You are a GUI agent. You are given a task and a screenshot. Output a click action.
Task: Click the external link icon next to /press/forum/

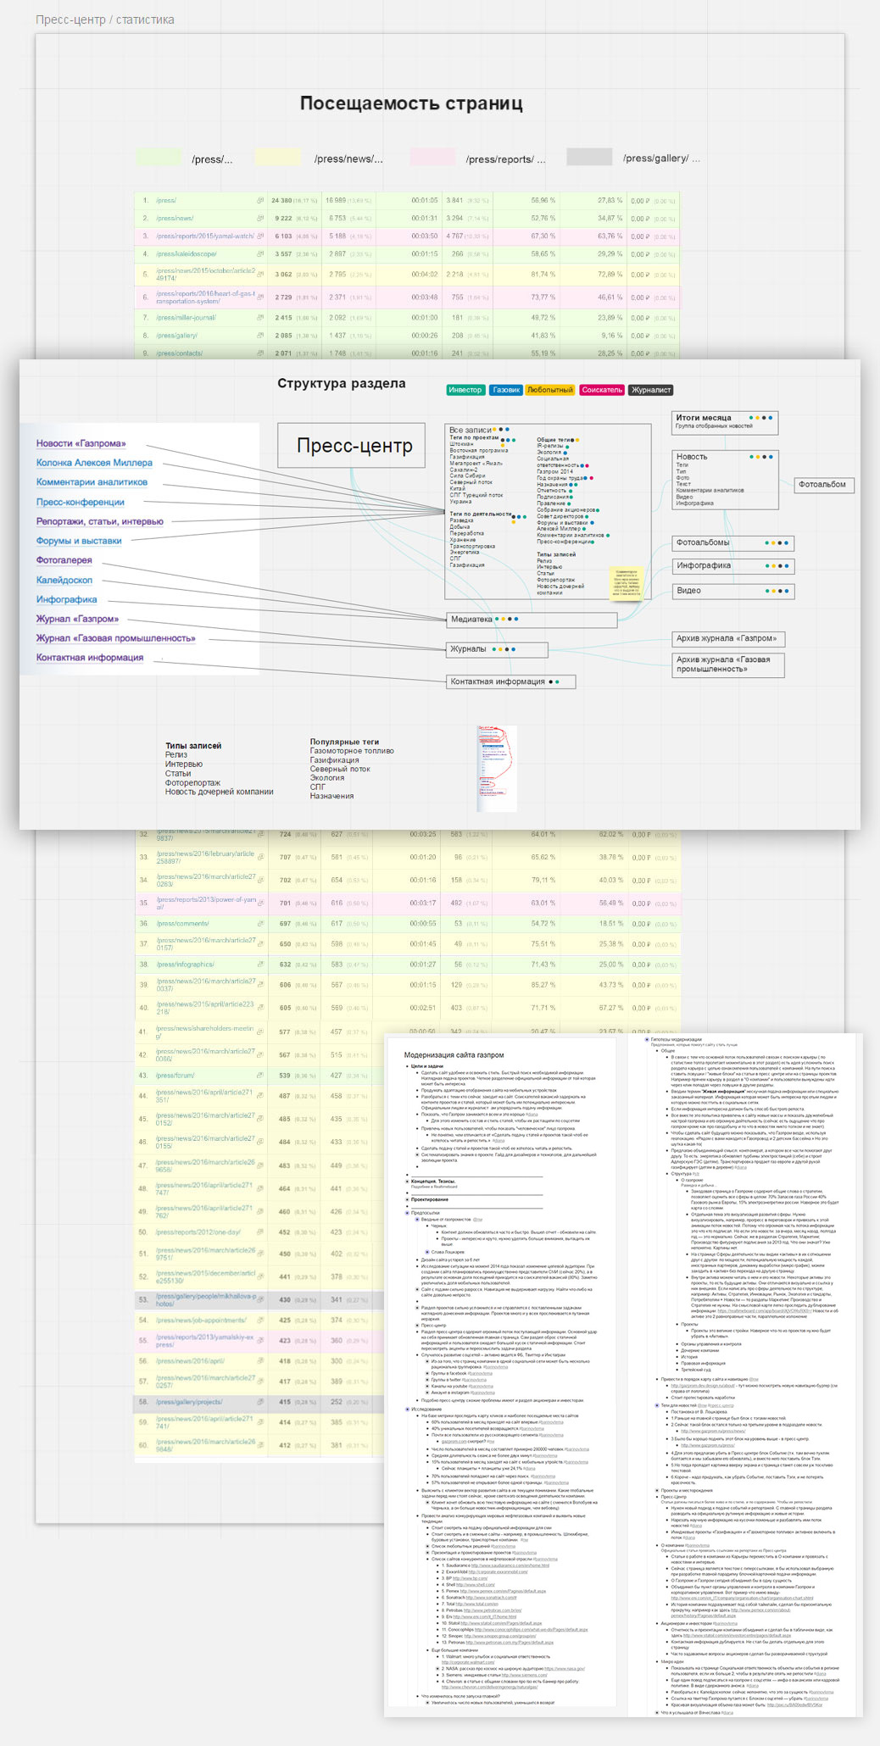260,1076
